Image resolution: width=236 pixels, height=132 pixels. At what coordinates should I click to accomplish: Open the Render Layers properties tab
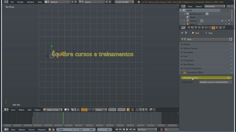(x=192, y=28)
